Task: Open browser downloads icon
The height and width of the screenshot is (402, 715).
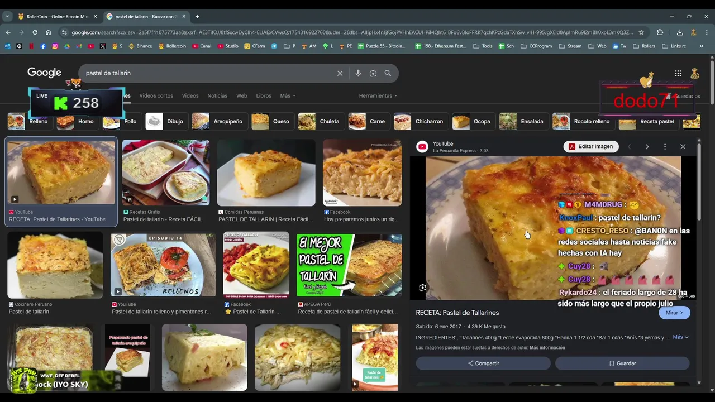Action: pyautogui.click(x=680, y=32)
